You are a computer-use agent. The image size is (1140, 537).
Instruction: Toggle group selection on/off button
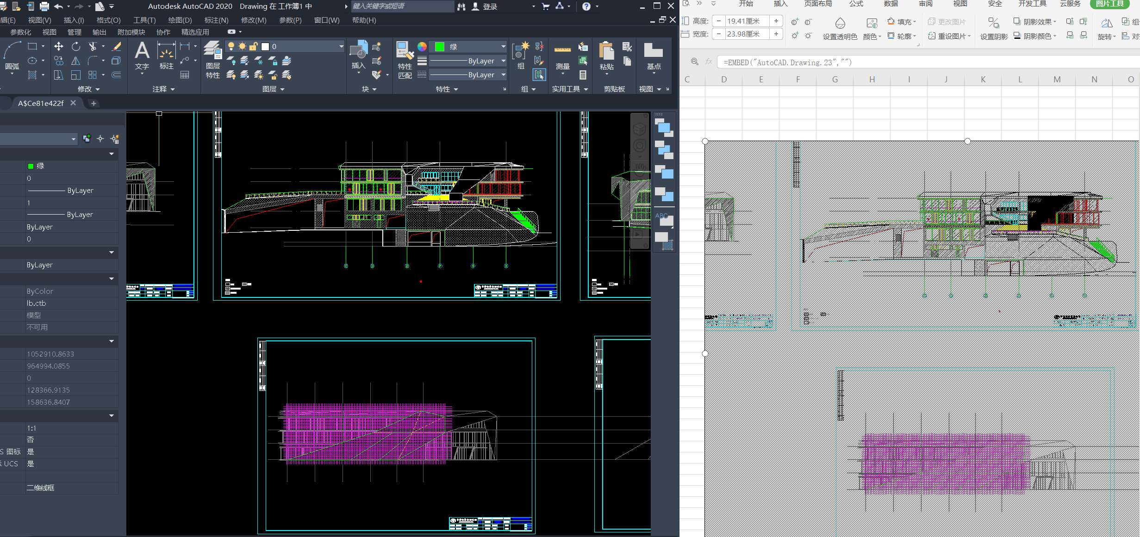click(x=539, y=74)
